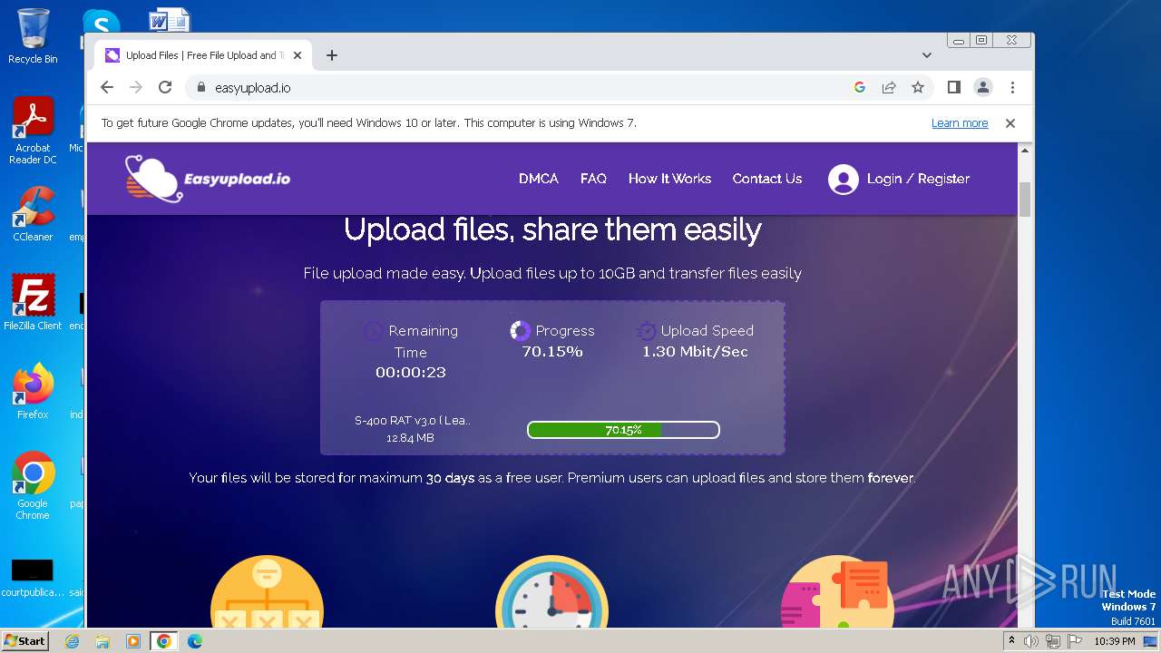
Task: Click the 'Upload files, share them easily' heading
Action: coord(552,230)
